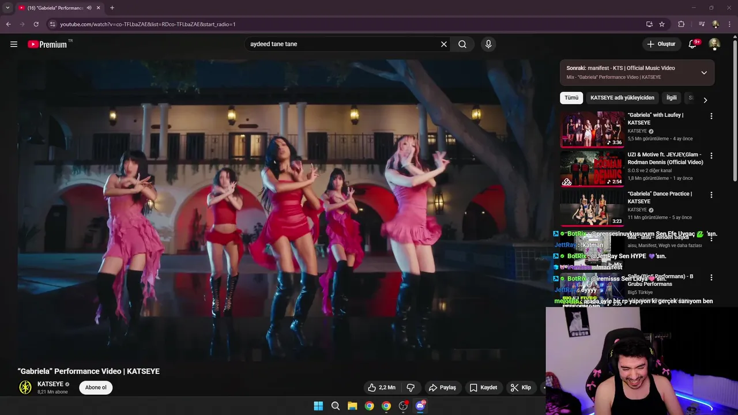738x415 pixels.
Task: Clear the search box with the X icon
Action: 444,44
